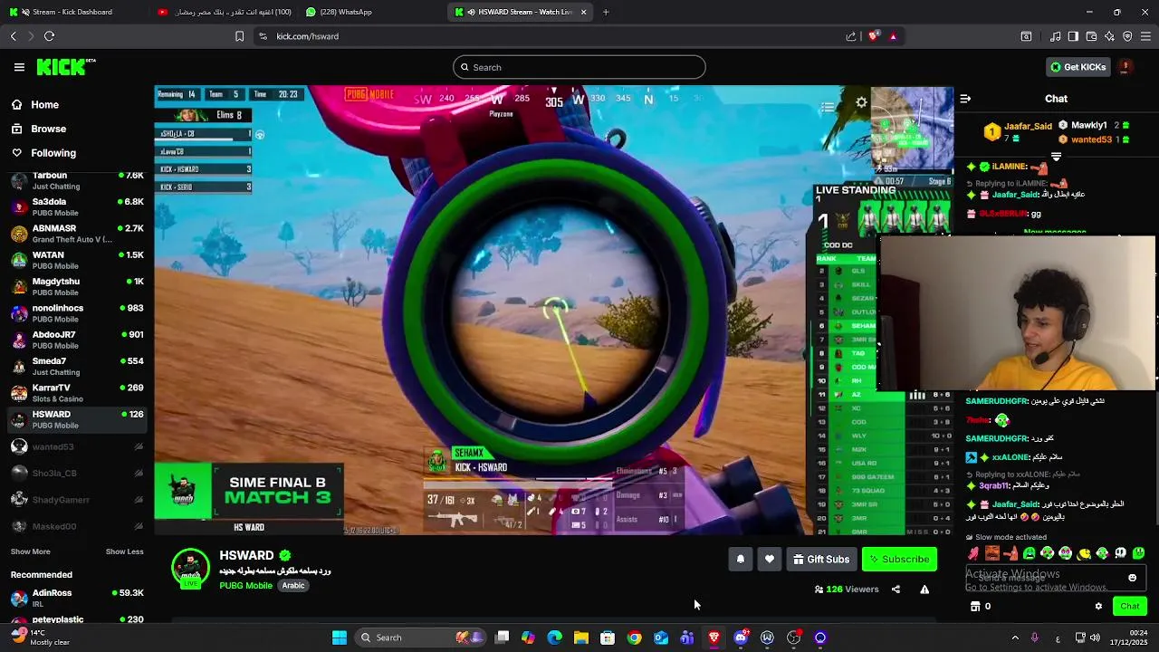The height and width of the screenshot is (652, 1159).
Task: Click the Brave Rewards triangle icon
Action: point(893,36)
